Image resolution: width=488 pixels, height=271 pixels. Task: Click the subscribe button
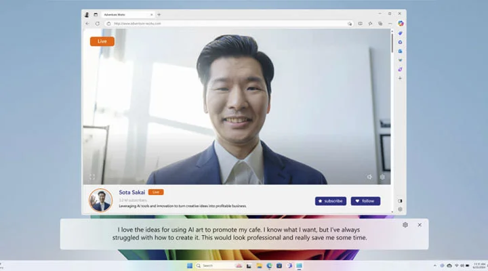pos(330,201)
